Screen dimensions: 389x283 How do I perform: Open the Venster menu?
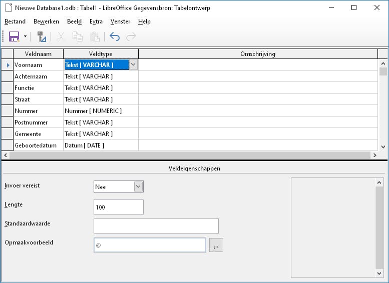coord(120,21)
